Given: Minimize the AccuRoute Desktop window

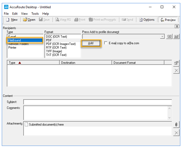Looking at the screenshot, I should 150,7.
